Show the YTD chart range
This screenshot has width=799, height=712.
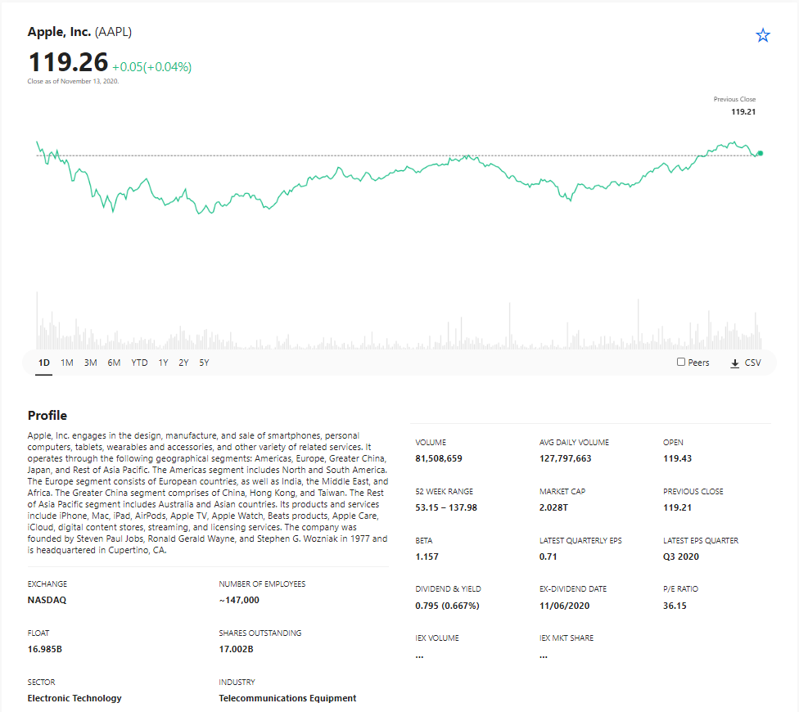point(139,363)
